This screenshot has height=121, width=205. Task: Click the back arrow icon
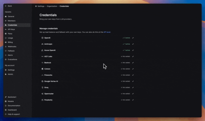click(x=6, y=6)
